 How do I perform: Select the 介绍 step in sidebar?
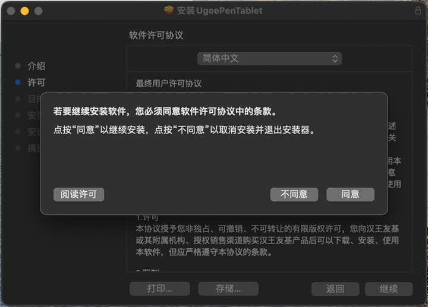tap(36, 66)
